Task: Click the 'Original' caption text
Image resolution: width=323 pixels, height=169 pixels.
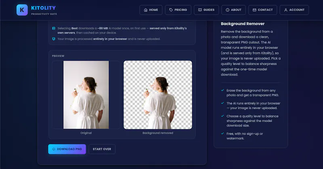Action: tap(86, 133)
